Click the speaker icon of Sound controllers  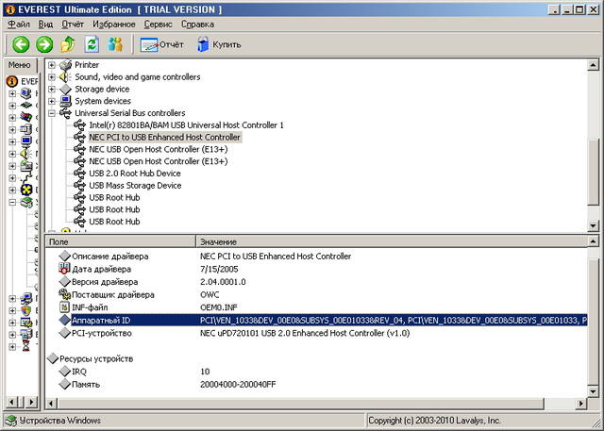click(x=65, y=77)
